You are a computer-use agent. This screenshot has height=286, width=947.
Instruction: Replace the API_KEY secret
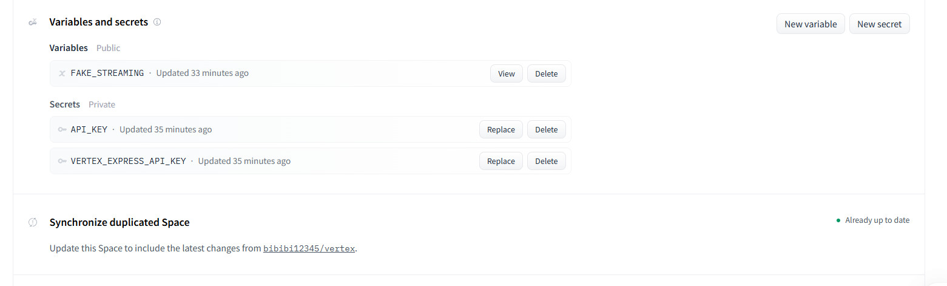tap(500, 129)
